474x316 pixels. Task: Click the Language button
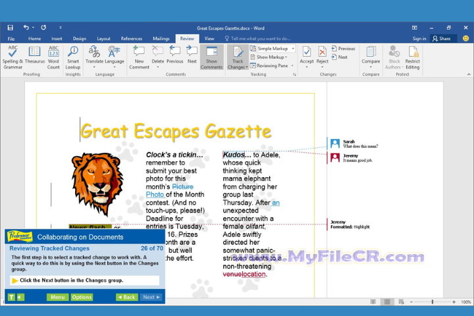(x=115, y=57)
